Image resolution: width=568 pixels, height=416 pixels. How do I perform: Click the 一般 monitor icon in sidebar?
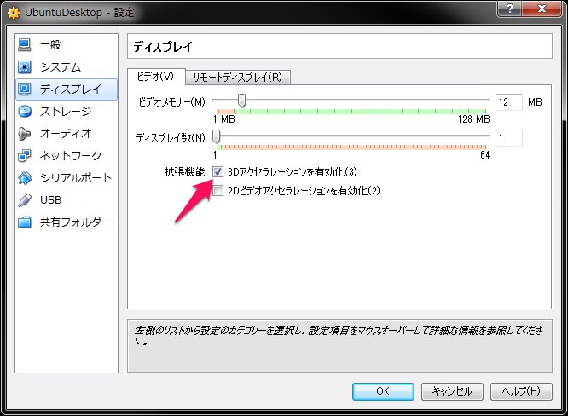click(24, 45)
